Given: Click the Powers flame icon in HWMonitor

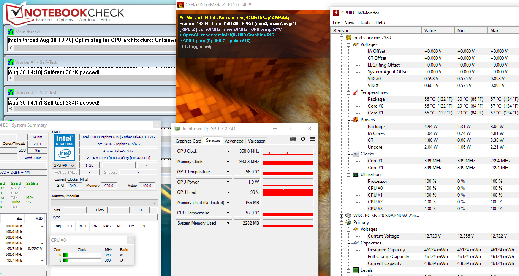Looking at the screenshot, I should pyautogui.click(x=355, y=120).
